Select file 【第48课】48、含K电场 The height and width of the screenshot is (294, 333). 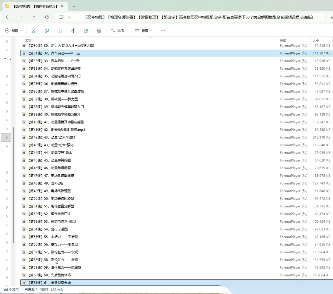pos(46,183)
